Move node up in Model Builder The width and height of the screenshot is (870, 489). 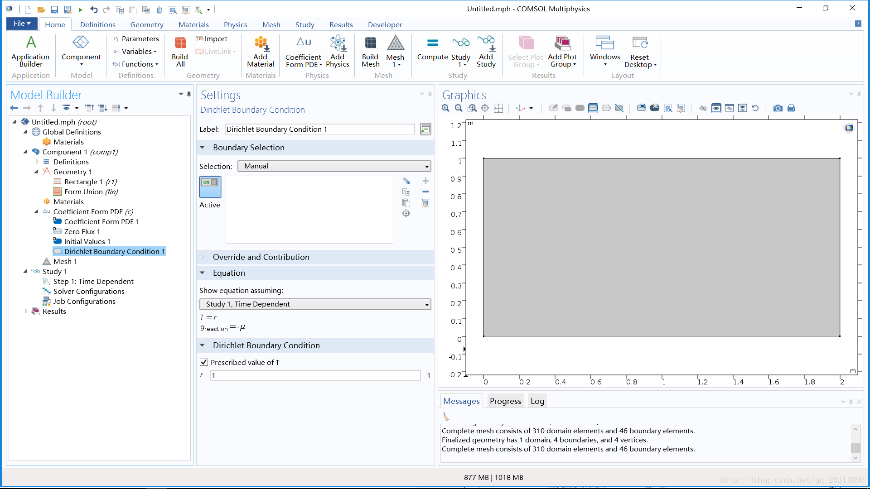point(40,108)
